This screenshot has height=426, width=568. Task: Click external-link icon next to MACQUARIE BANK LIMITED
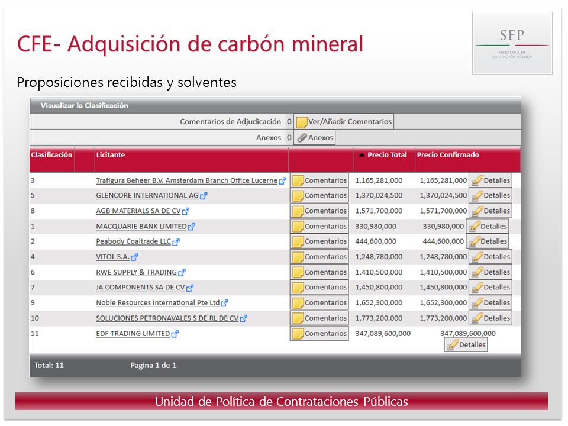(x=191, y=227)
